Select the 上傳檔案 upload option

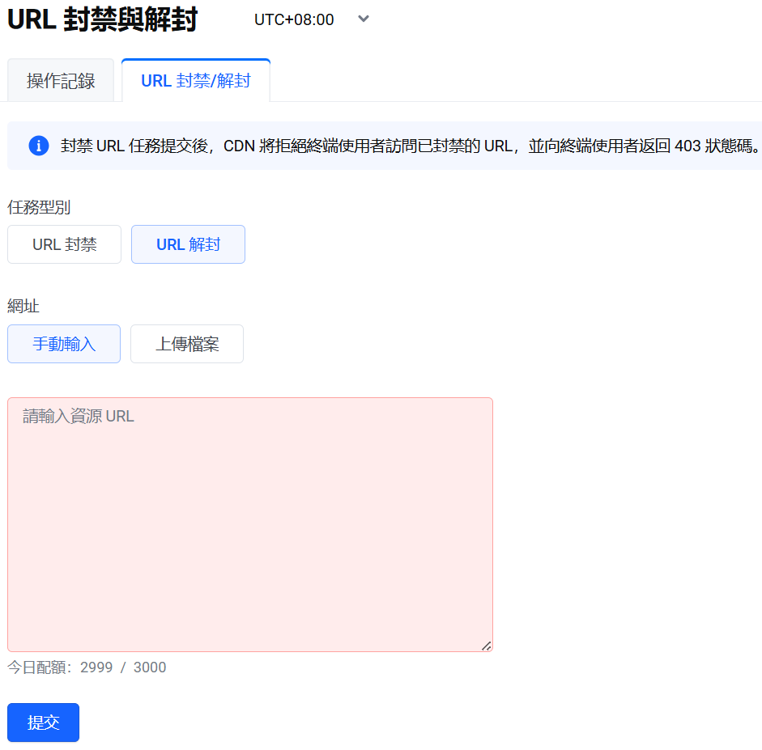[x=187, y=344]
